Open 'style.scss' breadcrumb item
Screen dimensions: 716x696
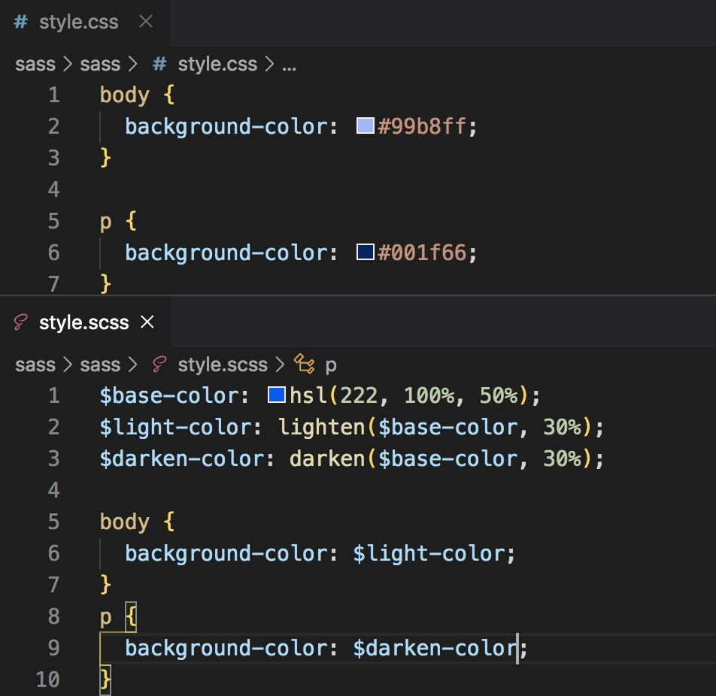(x=223, y=365)
